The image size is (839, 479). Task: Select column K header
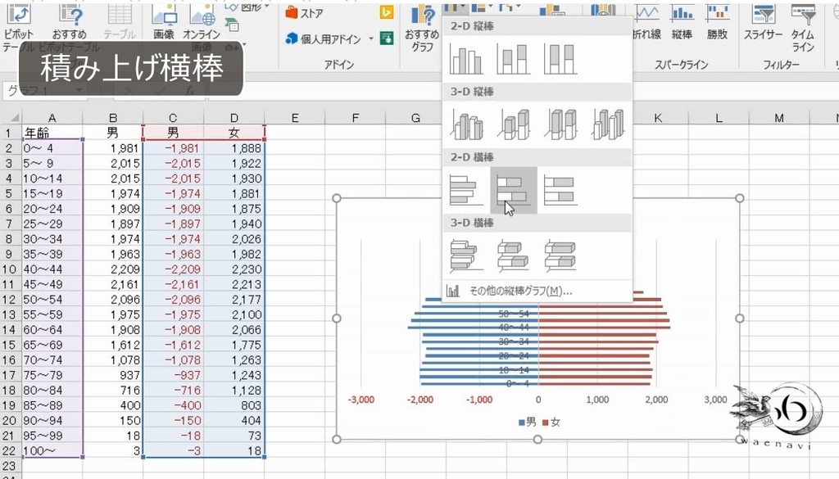[x=658, y=118]
